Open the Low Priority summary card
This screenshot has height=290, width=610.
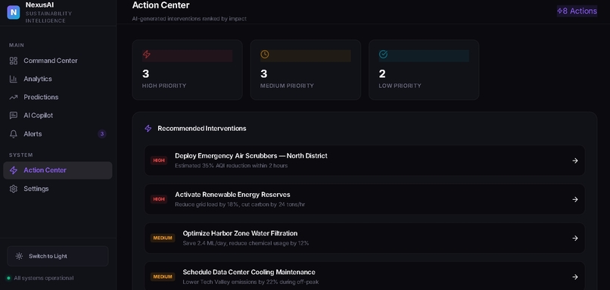[424, 70]
